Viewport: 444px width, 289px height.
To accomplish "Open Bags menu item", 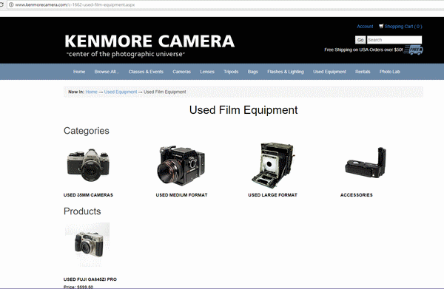I will click(x=252, y=72).
